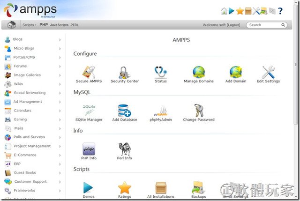The height and width of the screenshot is (201, 300).
Task: Click the house icon in gray navigation bar
Action: [x=11, y=25]
